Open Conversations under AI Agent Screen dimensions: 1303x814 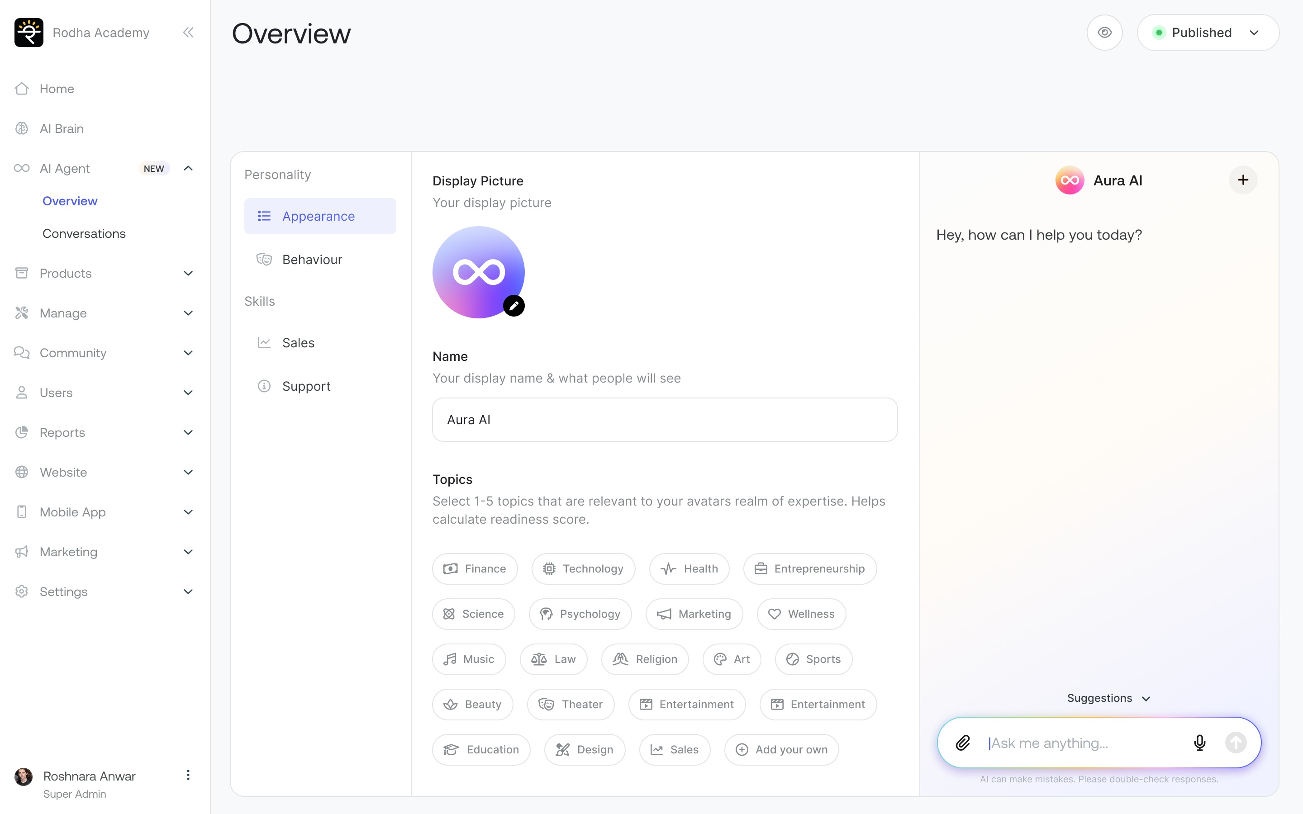pyautogui.click(x=84, y=234)
